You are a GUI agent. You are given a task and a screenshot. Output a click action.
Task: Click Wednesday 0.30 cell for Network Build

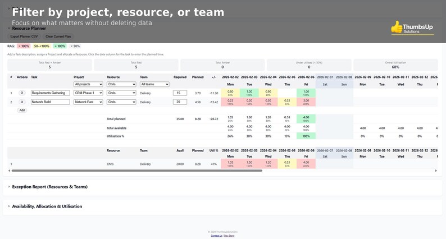click(x=268, y=102)
